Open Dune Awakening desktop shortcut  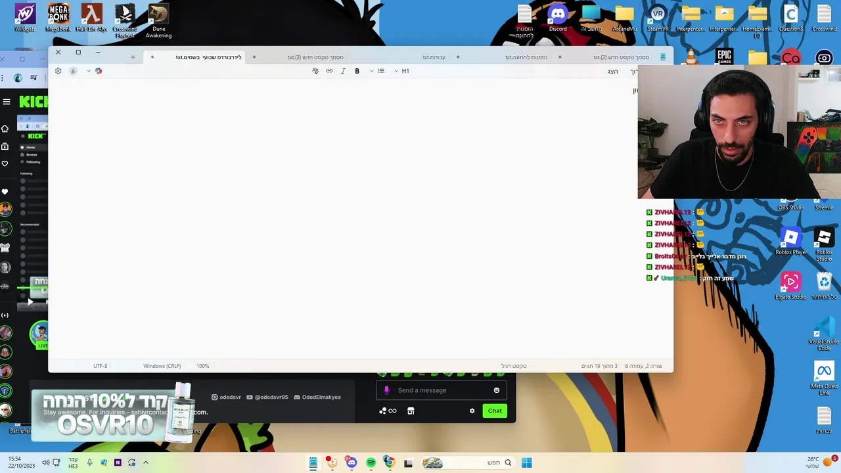point(158,21)
